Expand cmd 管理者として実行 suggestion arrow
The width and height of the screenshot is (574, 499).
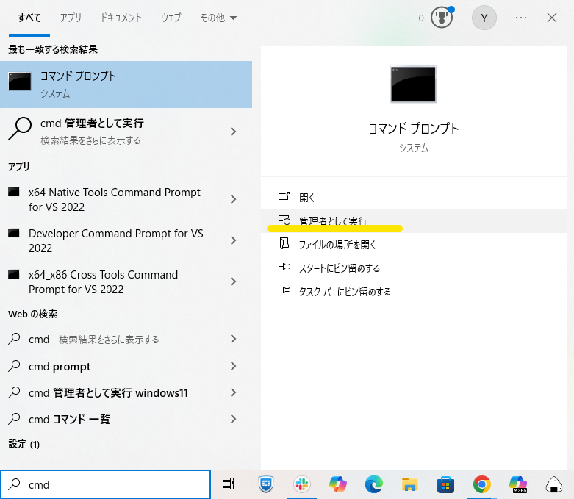(233, 132)
